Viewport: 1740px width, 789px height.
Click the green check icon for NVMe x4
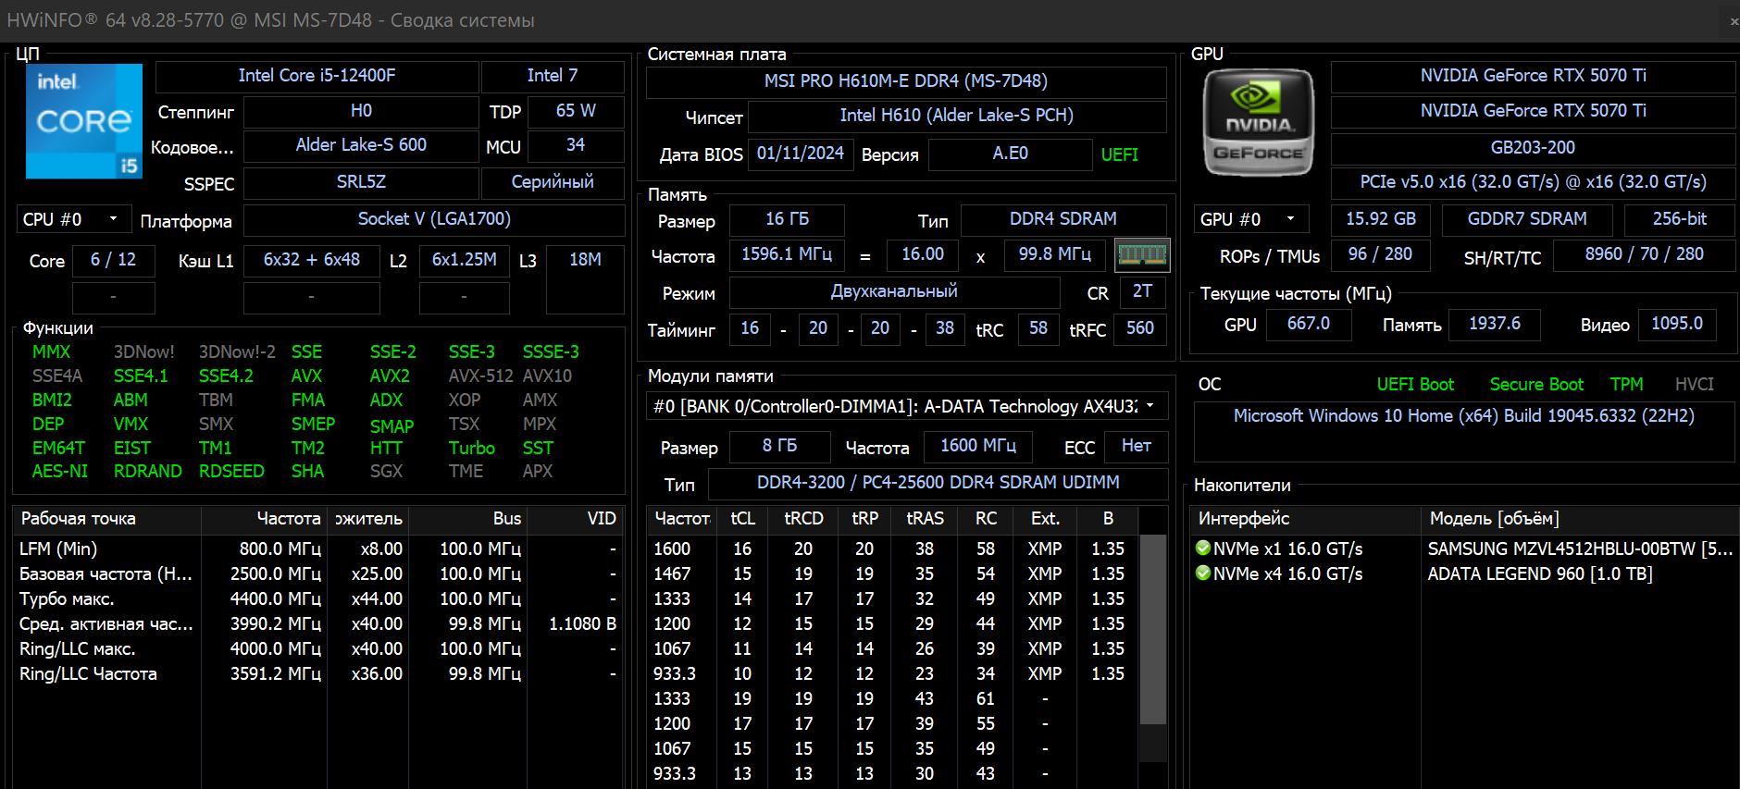point(1203,573)
